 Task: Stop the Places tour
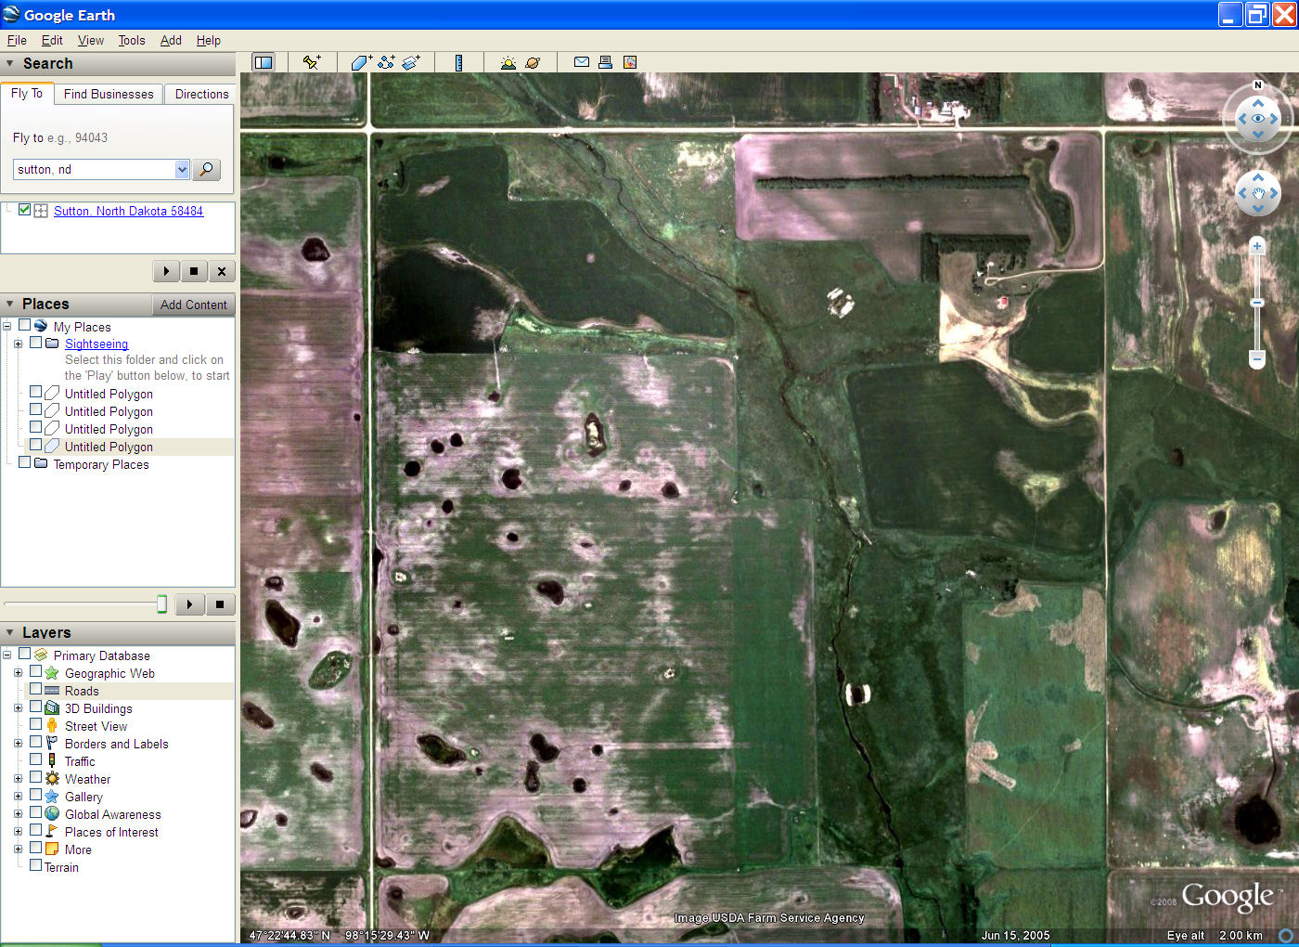coord(220,604)
